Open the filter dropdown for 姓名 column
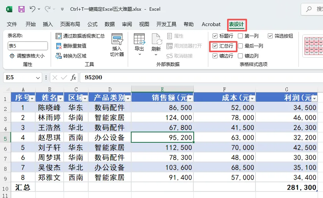Viewport: 323px width, 198px height. click(60, 99)
